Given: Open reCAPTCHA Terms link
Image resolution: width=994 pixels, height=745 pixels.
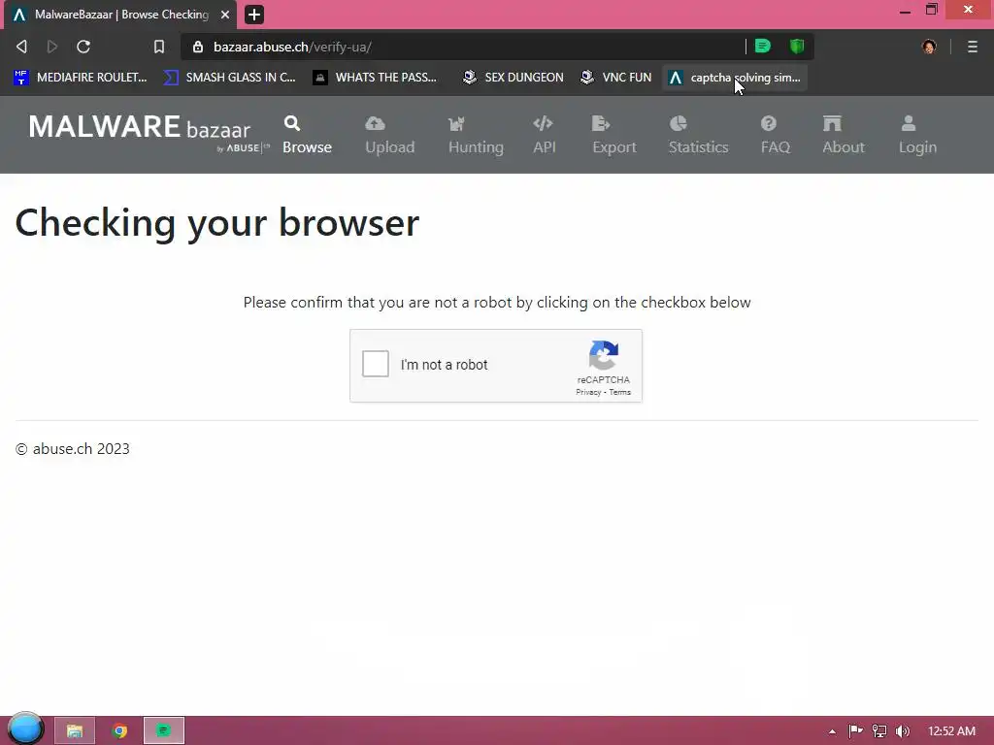Looking at the screenshot, I should tap(620, 392).
